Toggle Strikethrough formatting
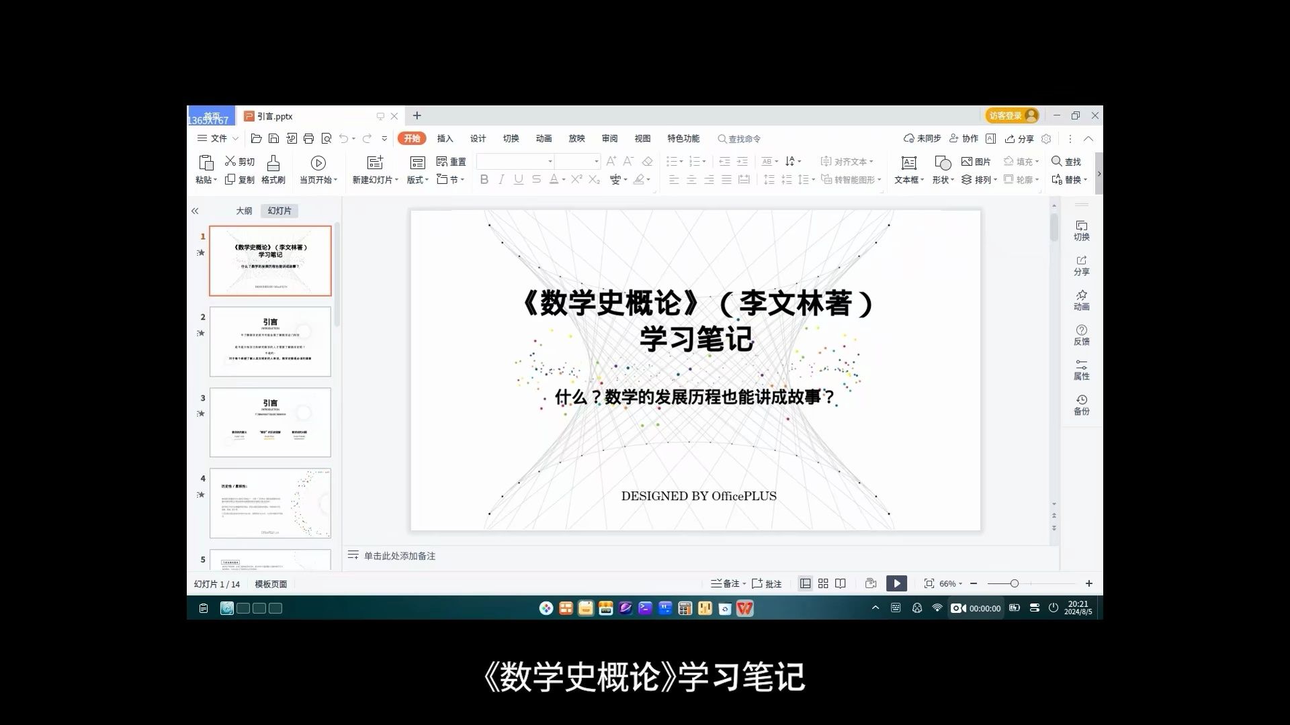The image size is (1290, 725). (x=536, y=179)
